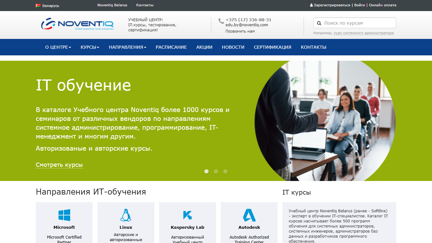Click the IT обучение banner heading
This screenshot has height=243, width=432.
[x=83, y=85]
